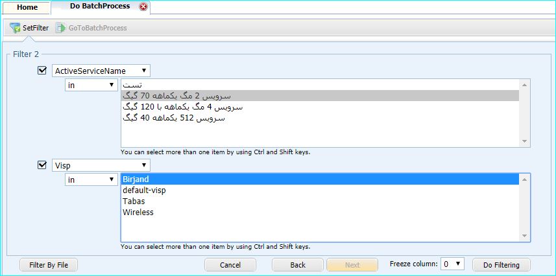Click the Do Filtering button
This screenshot has width=556, height=276.
pyautogui.click(x=501, y=265)
